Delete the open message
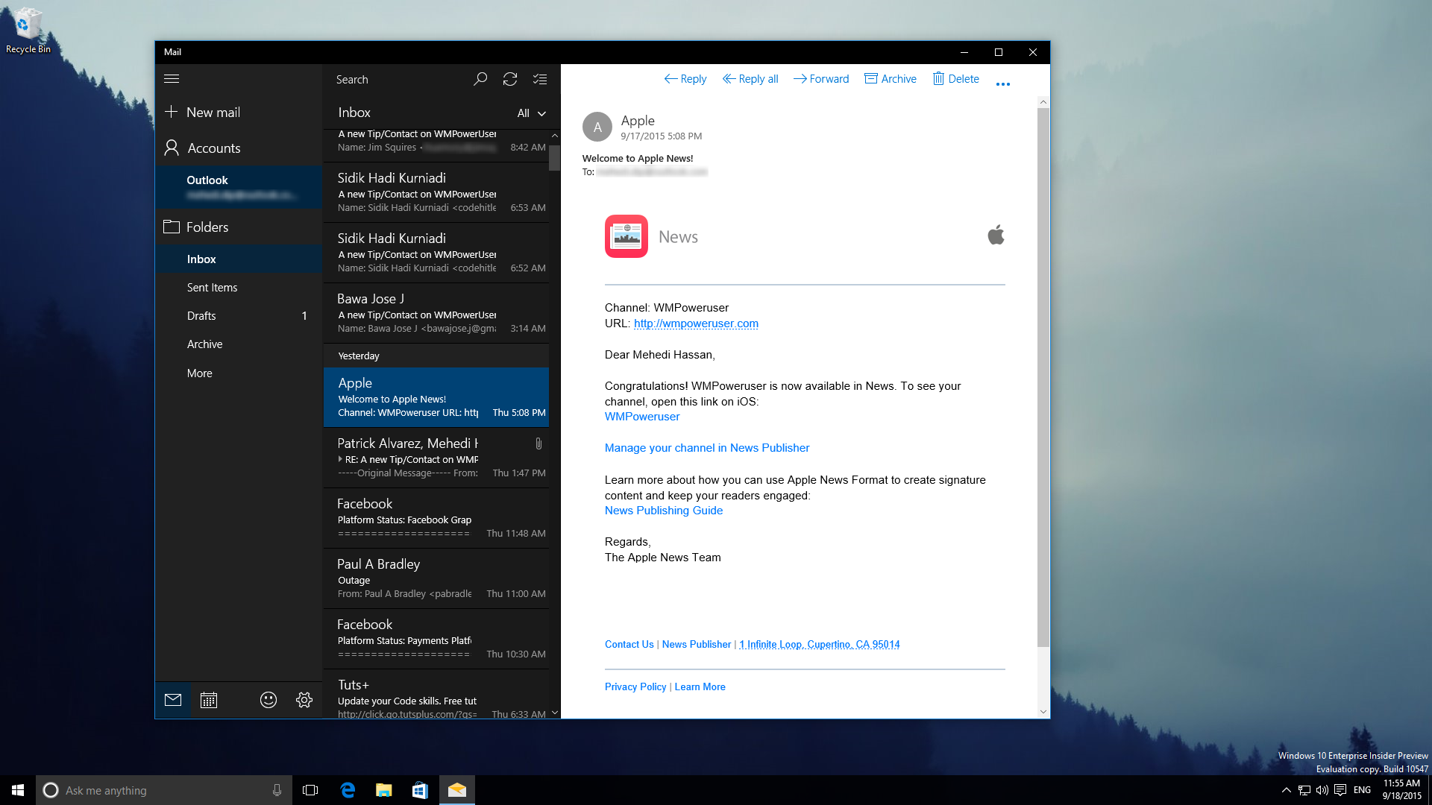 point(956,79)
